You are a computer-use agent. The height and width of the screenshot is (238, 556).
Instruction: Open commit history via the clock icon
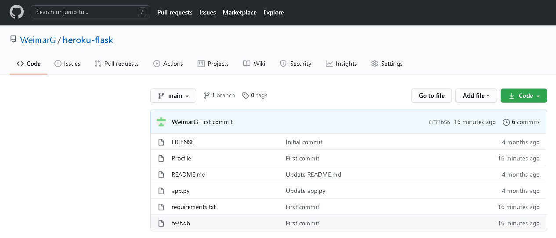pyautogui.click(x=506, y=122)
